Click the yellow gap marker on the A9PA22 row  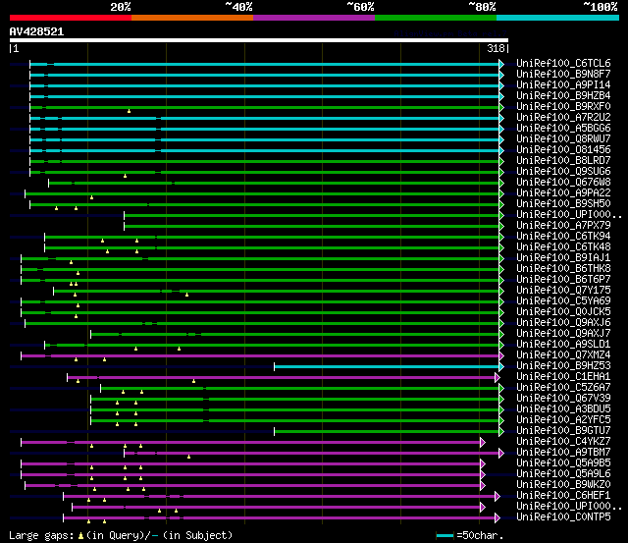tap(91, 197)
